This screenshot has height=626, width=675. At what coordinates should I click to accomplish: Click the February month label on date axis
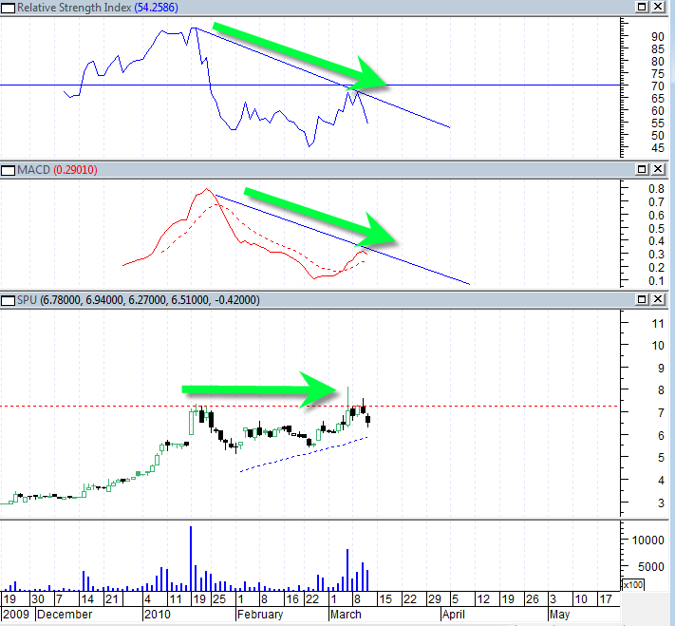pos(260,615)
